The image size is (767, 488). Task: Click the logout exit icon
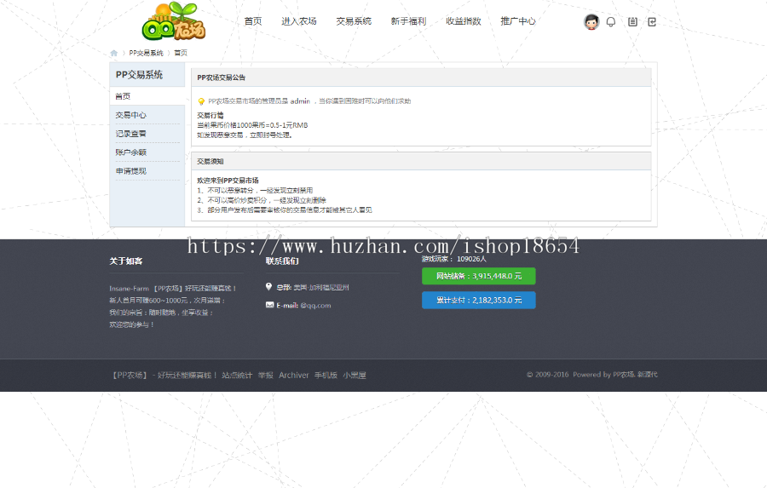point(652,22)
